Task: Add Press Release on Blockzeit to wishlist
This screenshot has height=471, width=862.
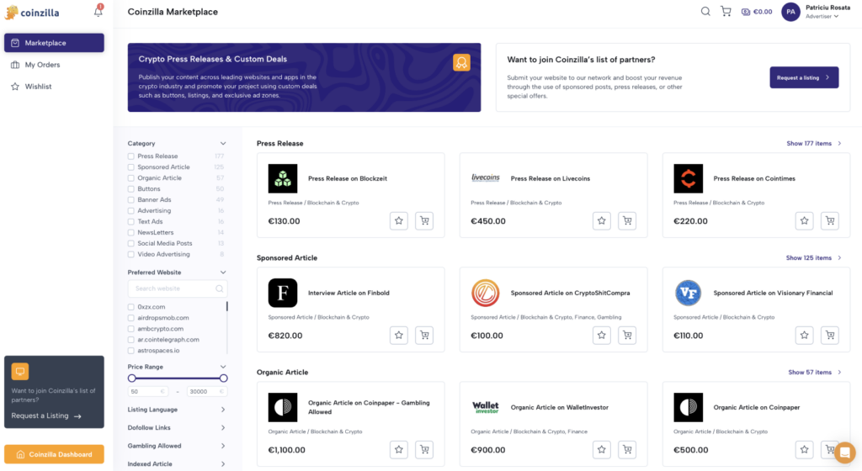Action: [398, 220]
